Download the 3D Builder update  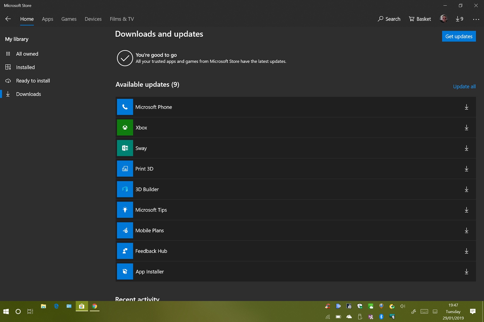466,189
